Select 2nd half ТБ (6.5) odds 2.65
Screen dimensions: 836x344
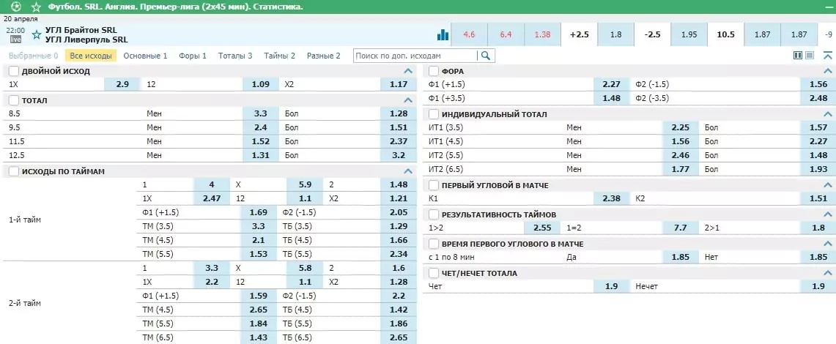coord(399,337)
